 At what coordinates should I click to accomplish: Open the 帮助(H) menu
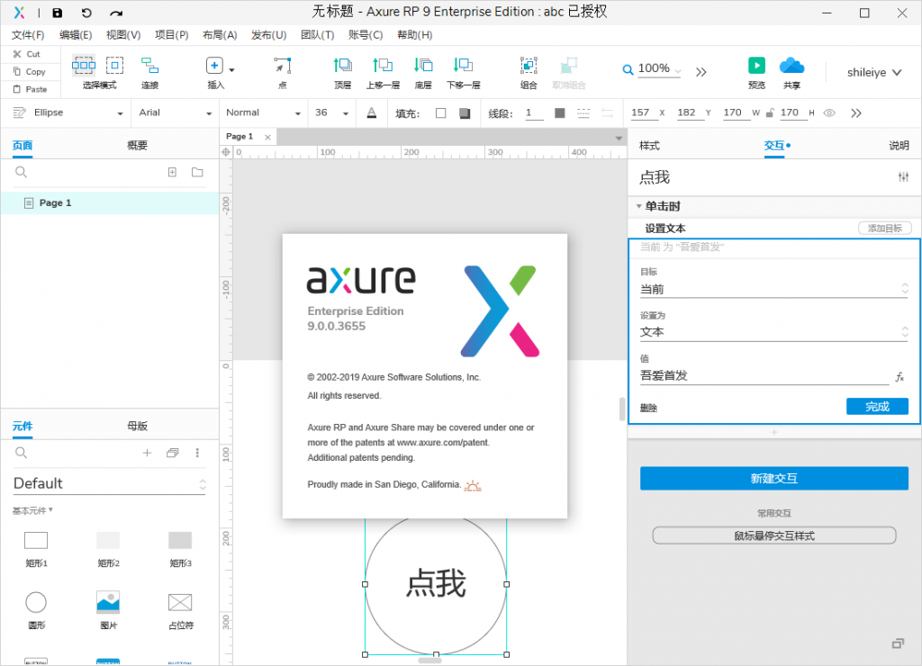tap(414, 35)
